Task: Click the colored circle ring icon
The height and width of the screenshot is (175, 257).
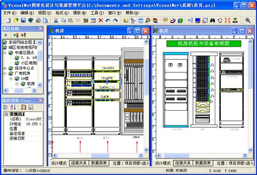Action: (220, 20)
